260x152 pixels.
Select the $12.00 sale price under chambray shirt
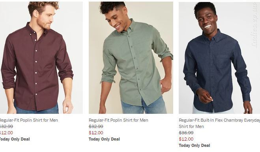186,139
